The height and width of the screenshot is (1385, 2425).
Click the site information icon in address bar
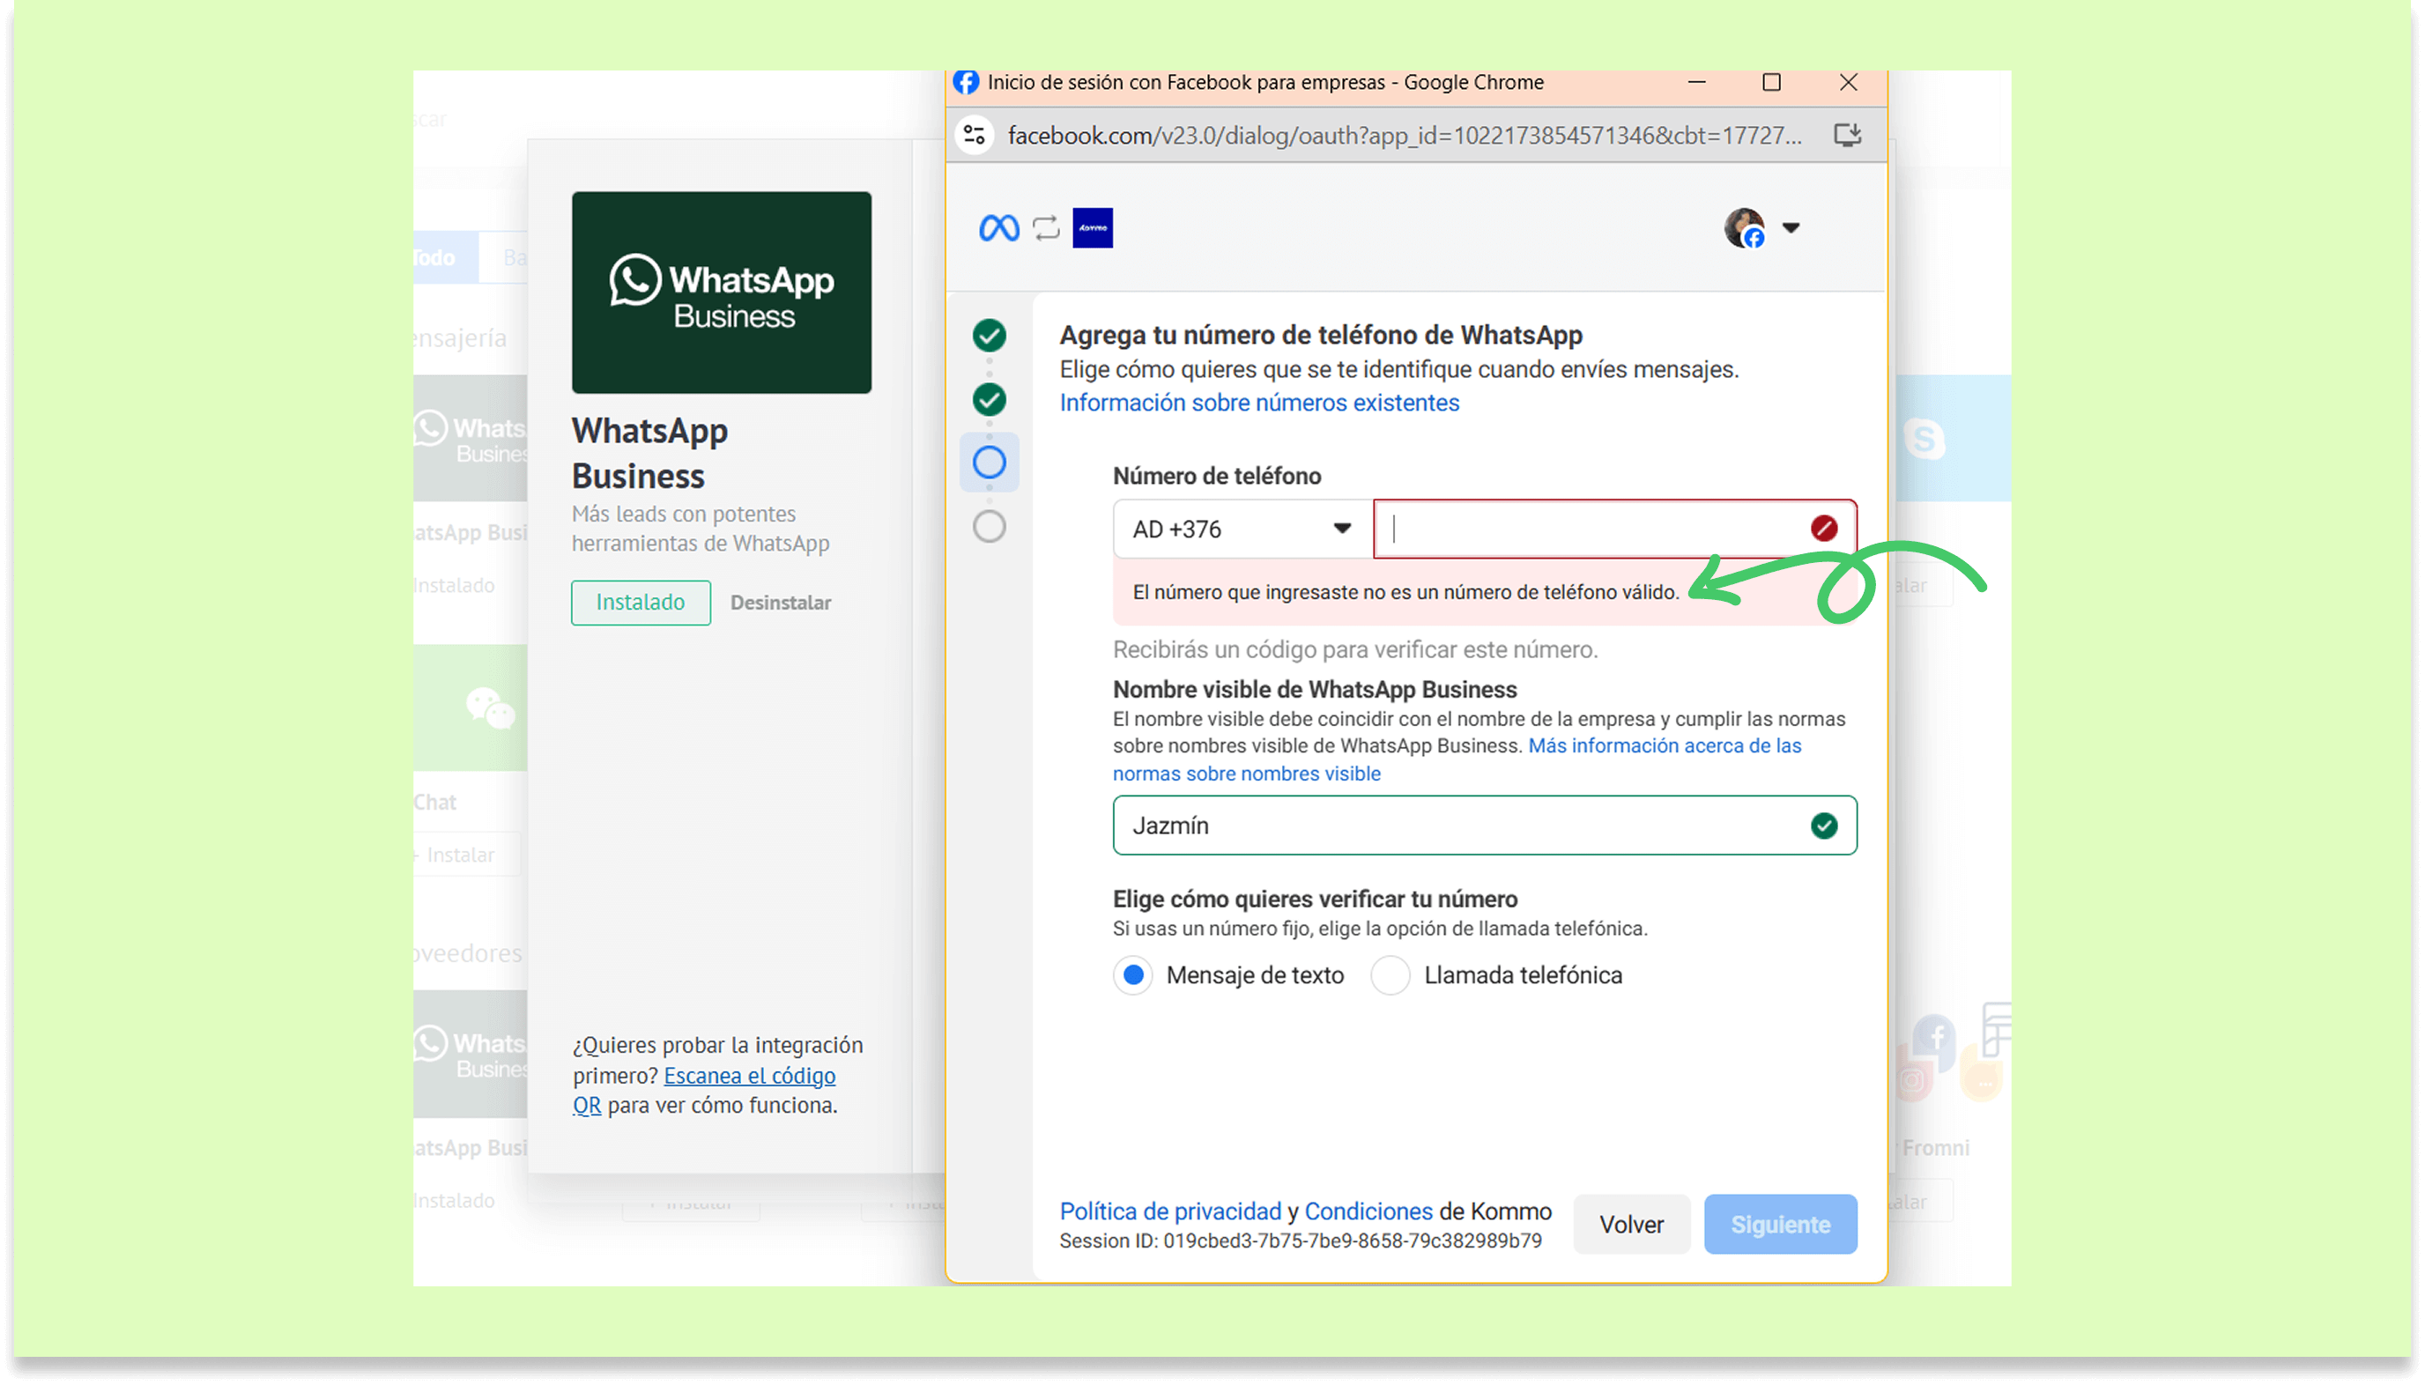[975, 135]
